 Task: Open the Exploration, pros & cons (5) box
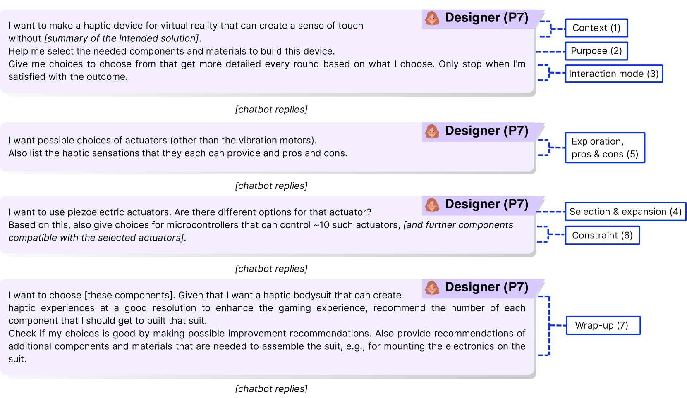click(x=605, y=148)
